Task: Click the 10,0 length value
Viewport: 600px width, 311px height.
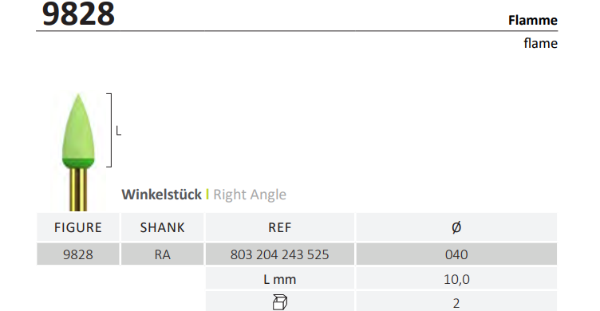Action: point(456,278)
